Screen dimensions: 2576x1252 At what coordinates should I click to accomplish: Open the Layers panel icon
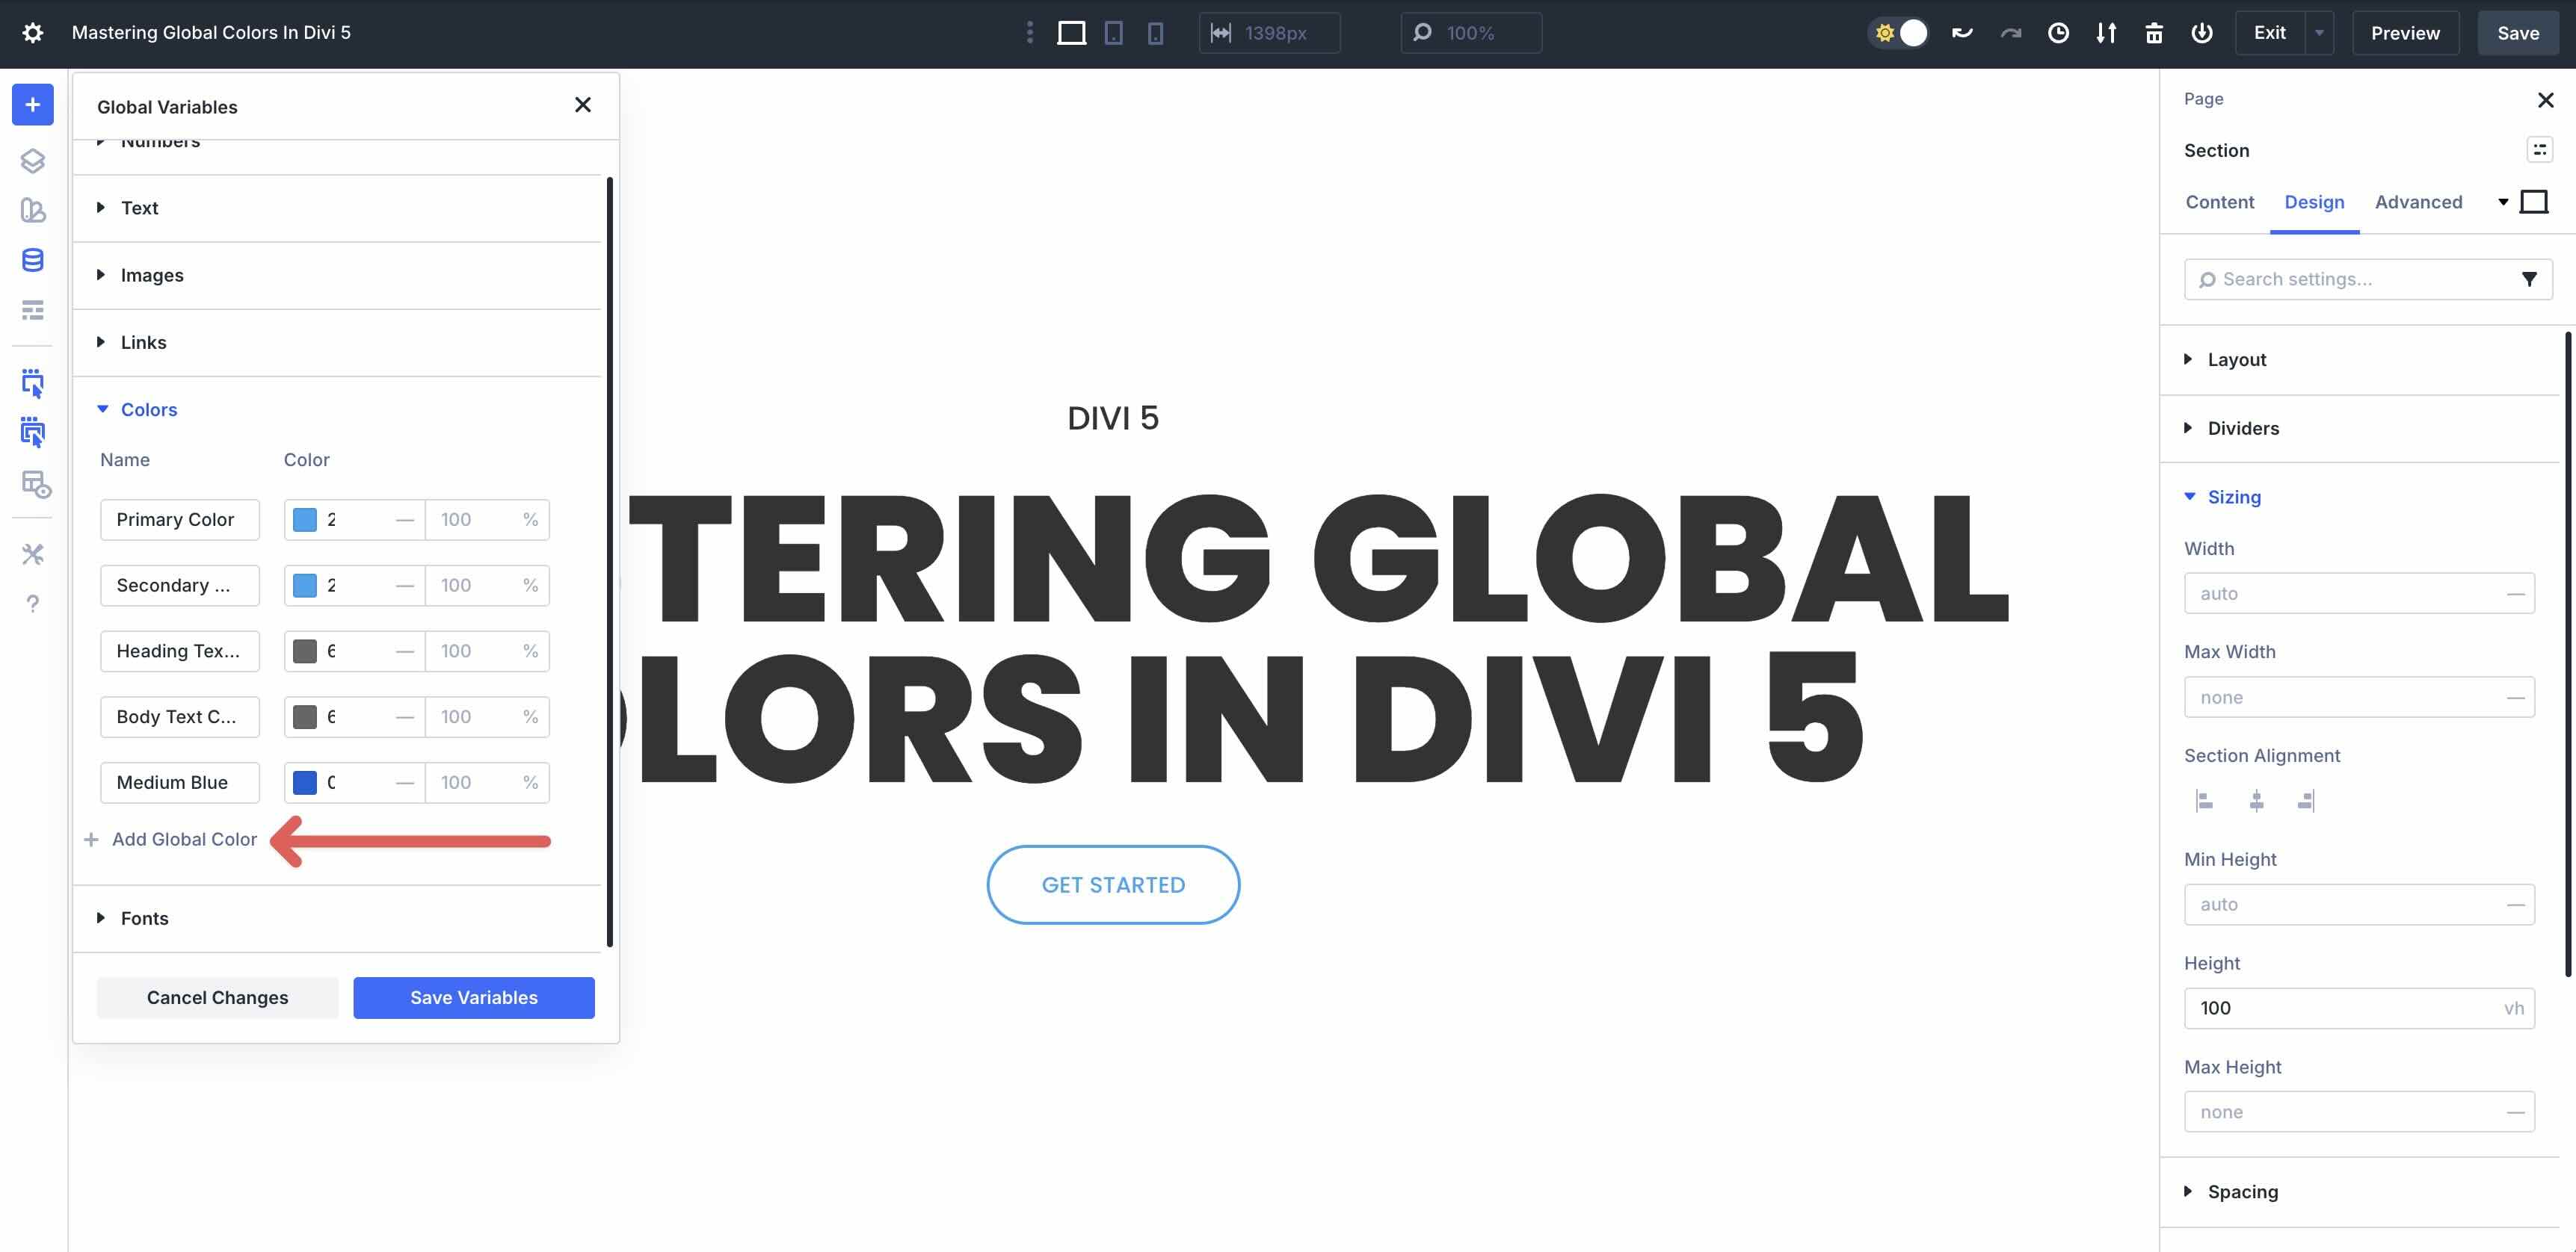coord(33,160)
